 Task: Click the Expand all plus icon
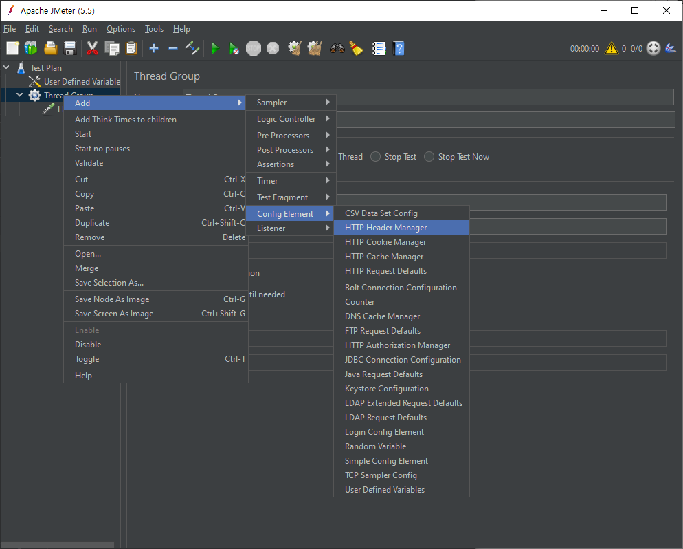[153, 48]
